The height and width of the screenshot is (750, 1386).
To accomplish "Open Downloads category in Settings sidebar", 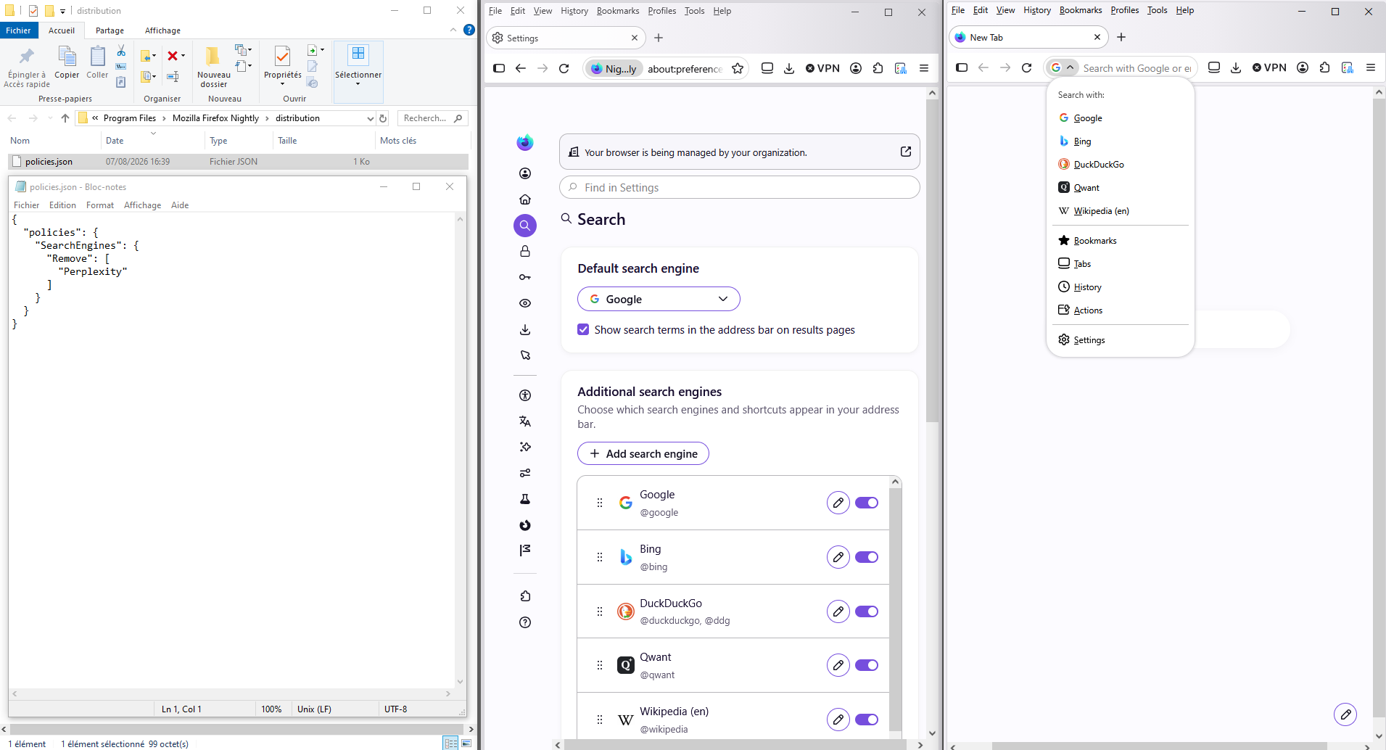I will coord(525,329).
